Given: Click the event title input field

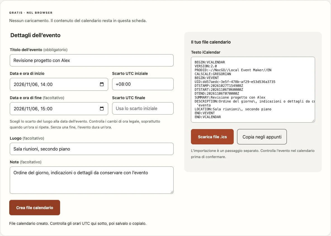Looking at the screenshot, I should pyautogui.click(x=92, y=60).
